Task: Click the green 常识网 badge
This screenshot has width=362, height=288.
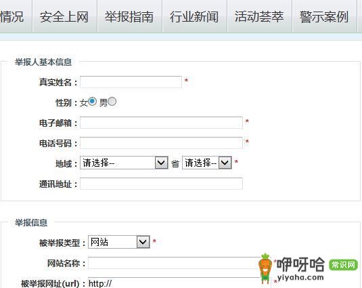Action: (343, 265)
